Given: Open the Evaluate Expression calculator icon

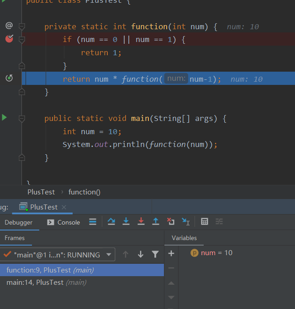Looking at the screenshot, I should (205, 222).
